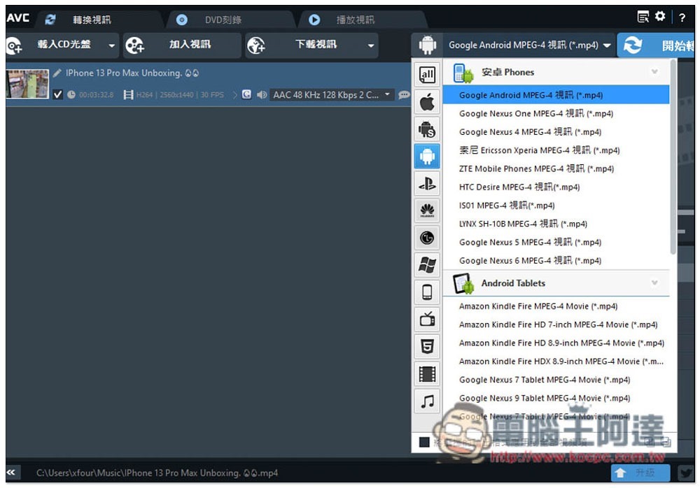The image size is (700, 488).
Task: Open the HTML5 video formats category
Action: click(427, 346)
